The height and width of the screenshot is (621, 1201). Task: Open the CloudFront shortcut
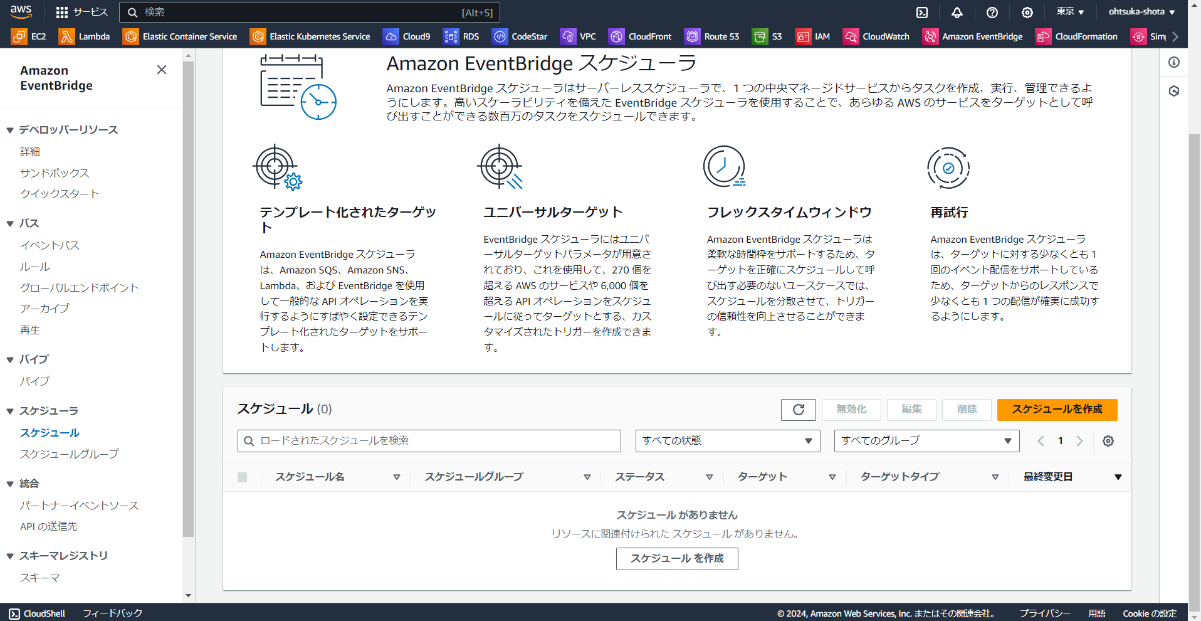[x=641, y=36]
